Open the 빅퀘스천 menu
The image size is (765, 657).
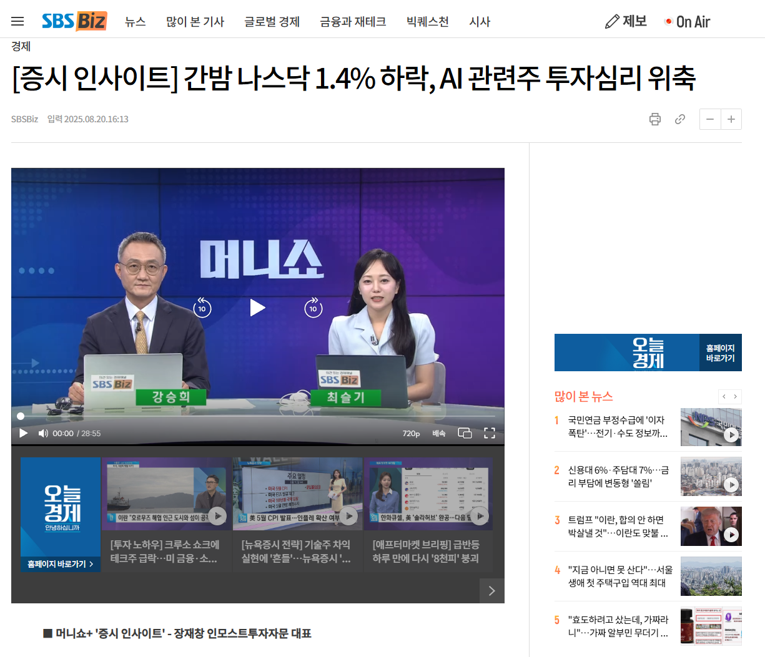427,22
